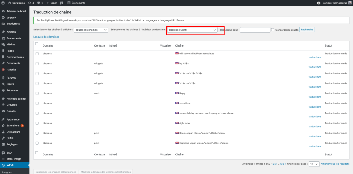Open the comments bubble icon in admin bar
Image resolution: width=353 pixels, height=174 pixels.
tap(39, 3)
